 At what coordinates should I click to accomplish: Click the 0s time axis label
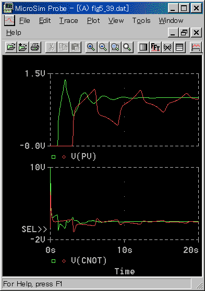[x=51, y=250]
